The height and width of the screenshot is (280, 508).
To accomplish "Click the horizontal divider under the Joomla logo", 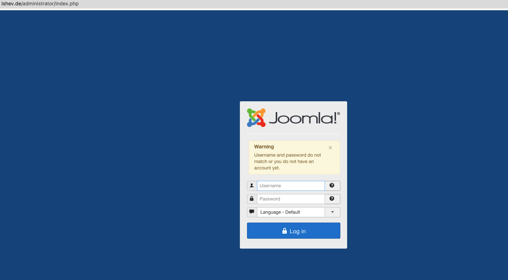I will [293, 133].
